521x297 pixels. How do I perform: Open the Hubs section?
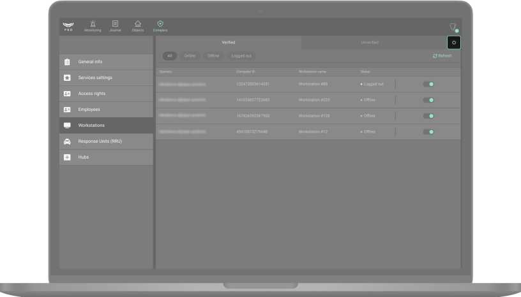pos(106,157)
